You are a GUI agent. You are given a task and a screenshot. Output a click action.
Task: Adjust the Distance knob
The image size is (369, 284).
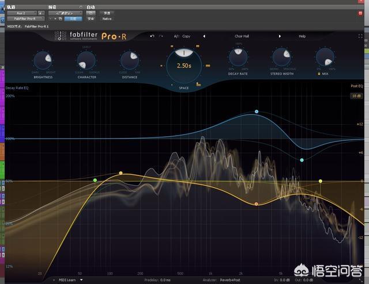[130, 60]
